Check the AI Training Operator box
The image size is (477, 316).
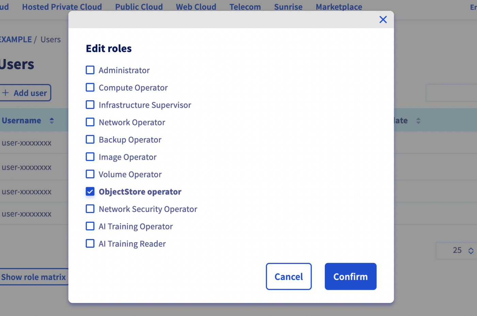90,226
